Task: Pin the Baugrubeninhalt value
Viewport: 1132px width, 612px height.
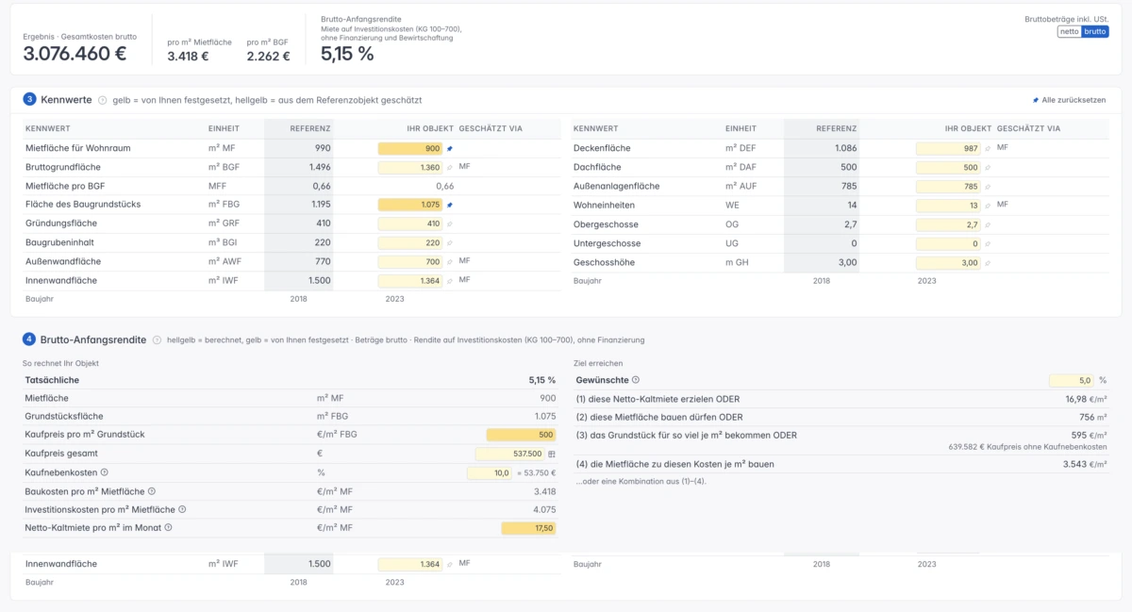Action: coord(450,242)
